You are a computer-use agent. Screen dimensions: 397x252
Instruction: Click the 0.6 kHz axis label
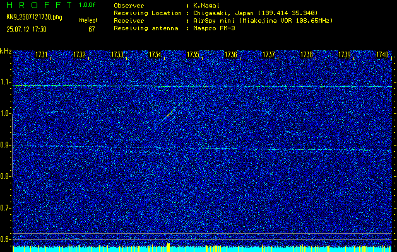click(x=6, y=239)
